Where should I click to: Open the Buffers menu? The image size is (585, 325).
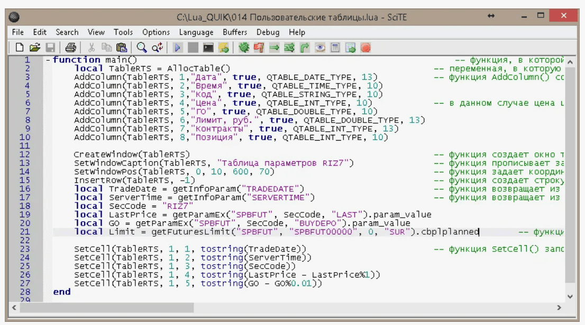click(235, 32)
